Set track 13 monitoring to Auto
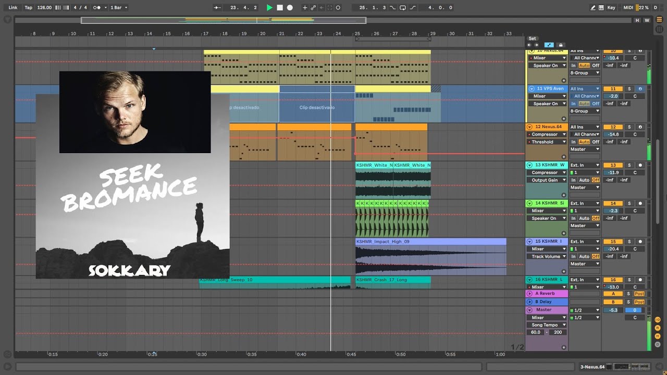Viewport: 667px width, 375px height. tap(584, 180)
